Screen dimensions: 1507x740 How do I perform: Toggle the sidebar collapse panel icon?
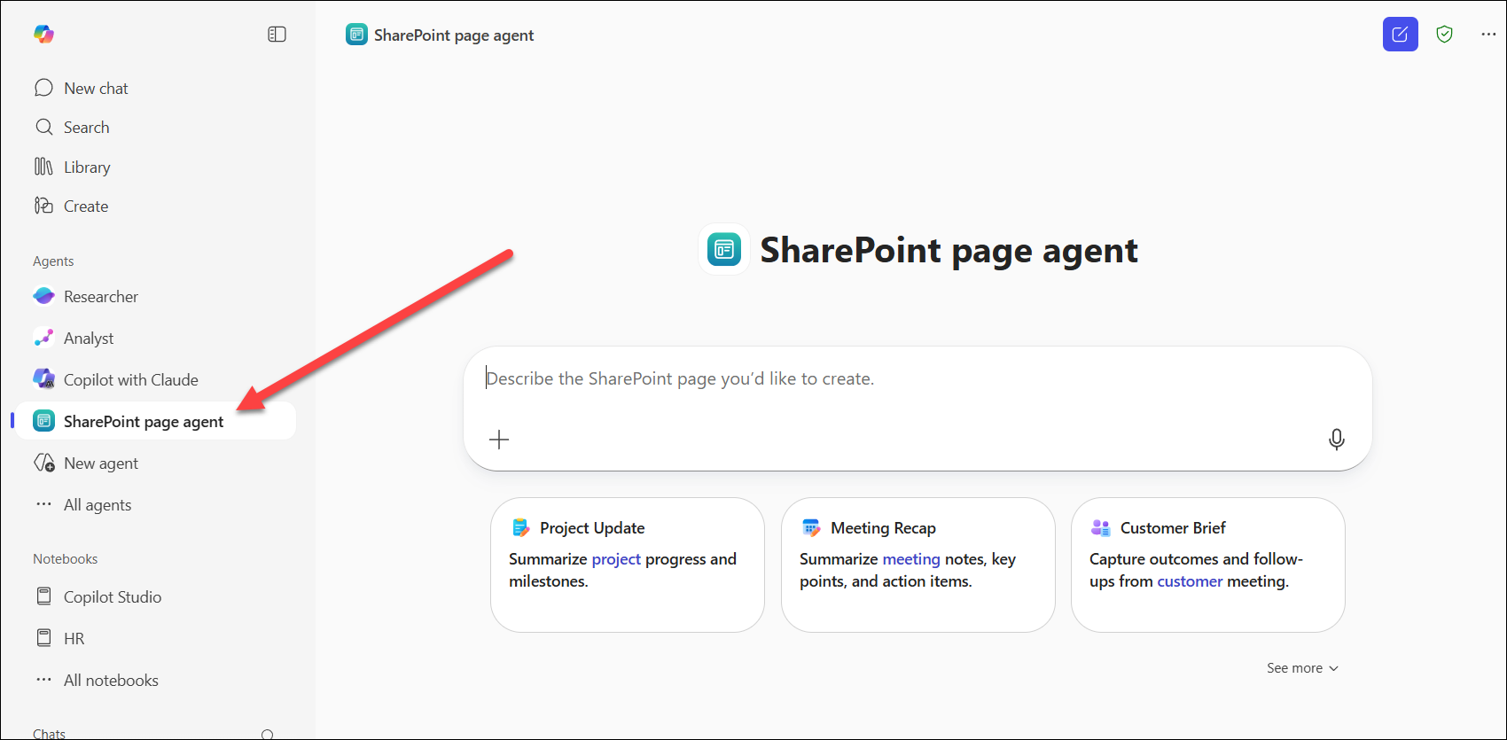277,35
